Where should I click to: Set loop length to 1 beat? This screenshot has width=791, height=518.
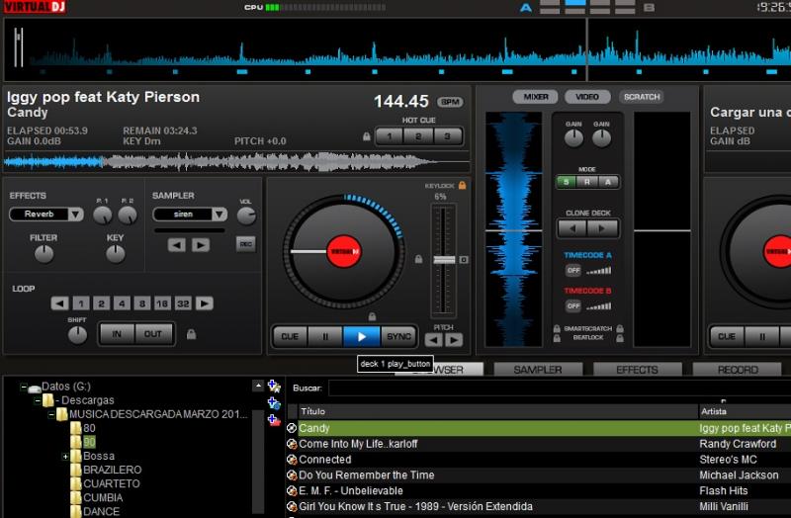pos(81,303)
